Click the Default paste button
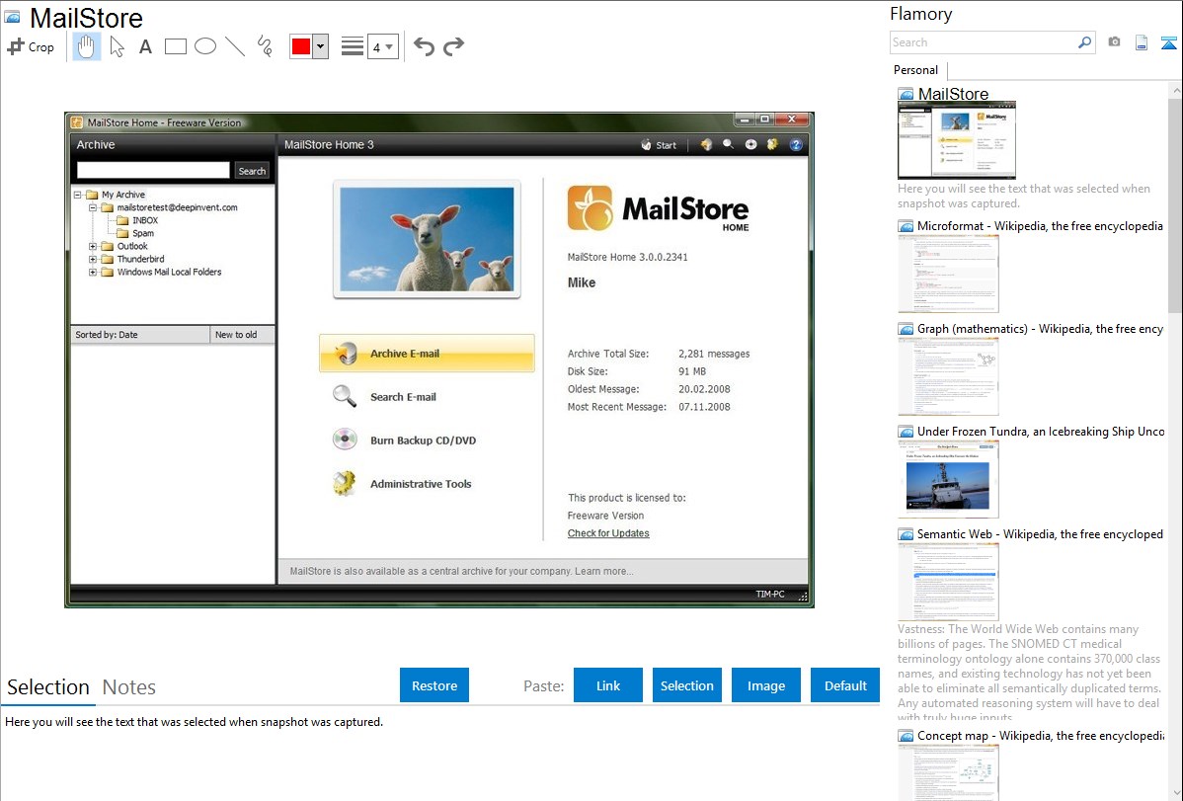The width and height of the screenshot is (1183, 801). pos(845,685)
